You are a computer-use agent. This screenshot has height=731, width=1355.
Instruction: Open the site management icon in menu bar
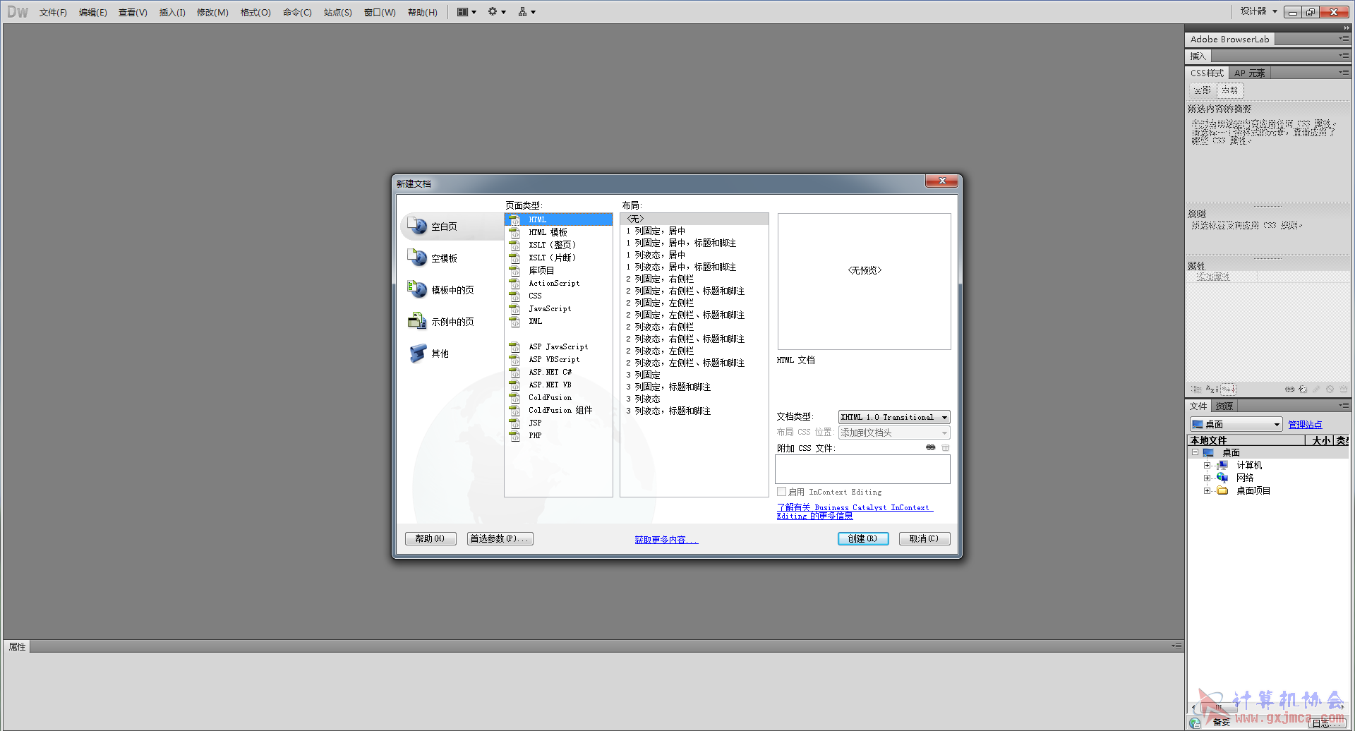526,12
